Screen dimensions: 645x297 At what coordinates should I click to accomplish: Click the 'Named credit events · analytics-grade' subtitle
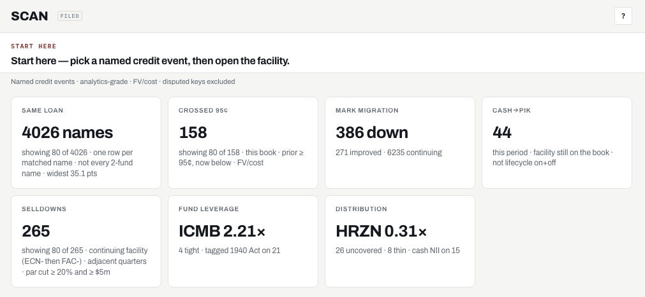pyautogui.click(x=123, y=81)
